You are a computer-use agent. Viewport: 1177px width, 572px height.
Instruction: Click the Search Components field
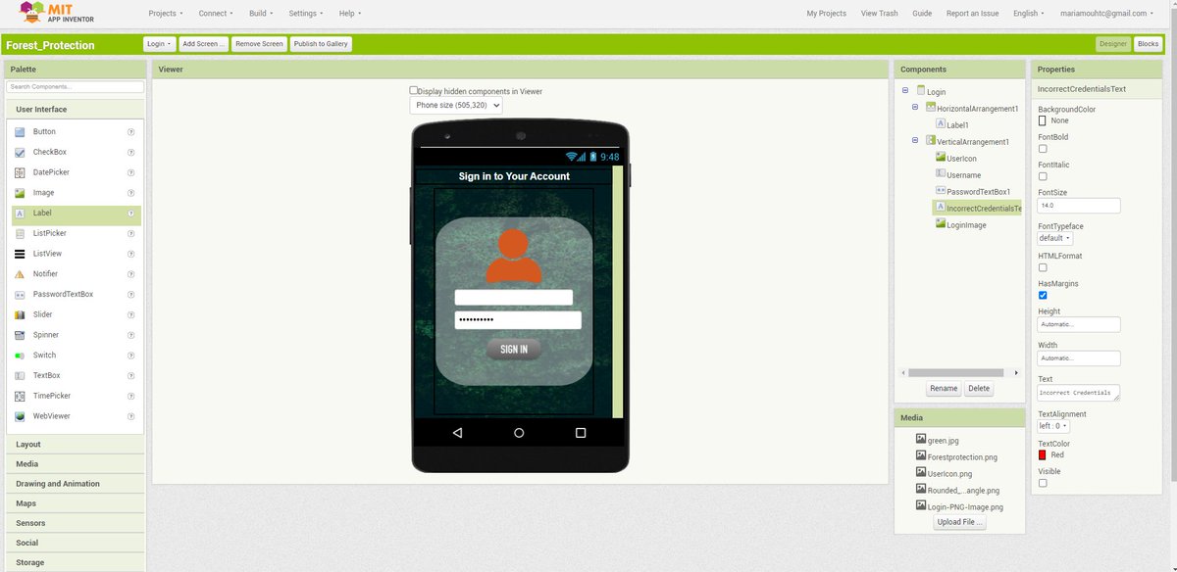[76, 87]
